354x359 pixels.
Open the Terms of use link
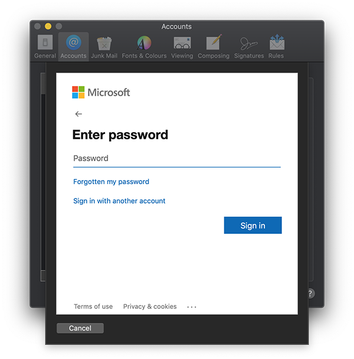tap(93, 306)
